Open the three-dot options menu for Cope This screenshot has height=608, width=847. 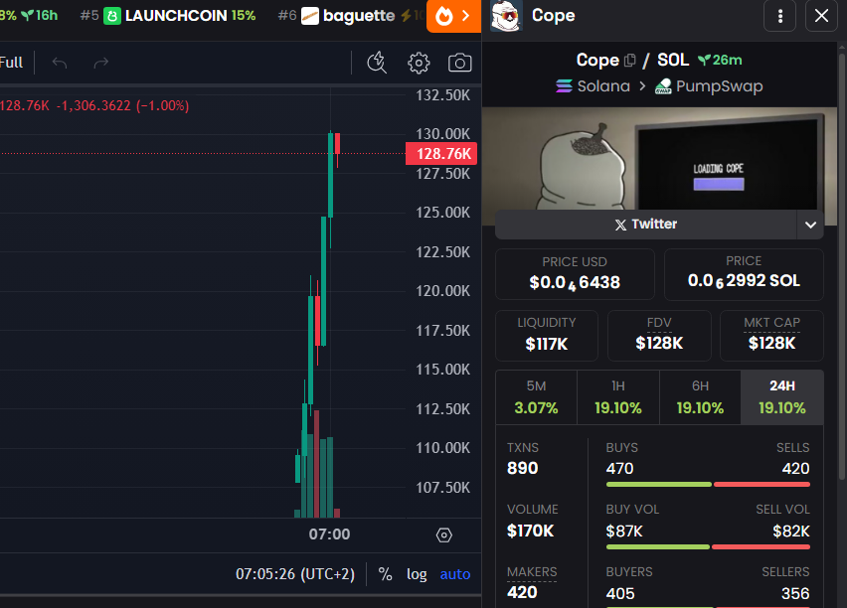[780, 16]
